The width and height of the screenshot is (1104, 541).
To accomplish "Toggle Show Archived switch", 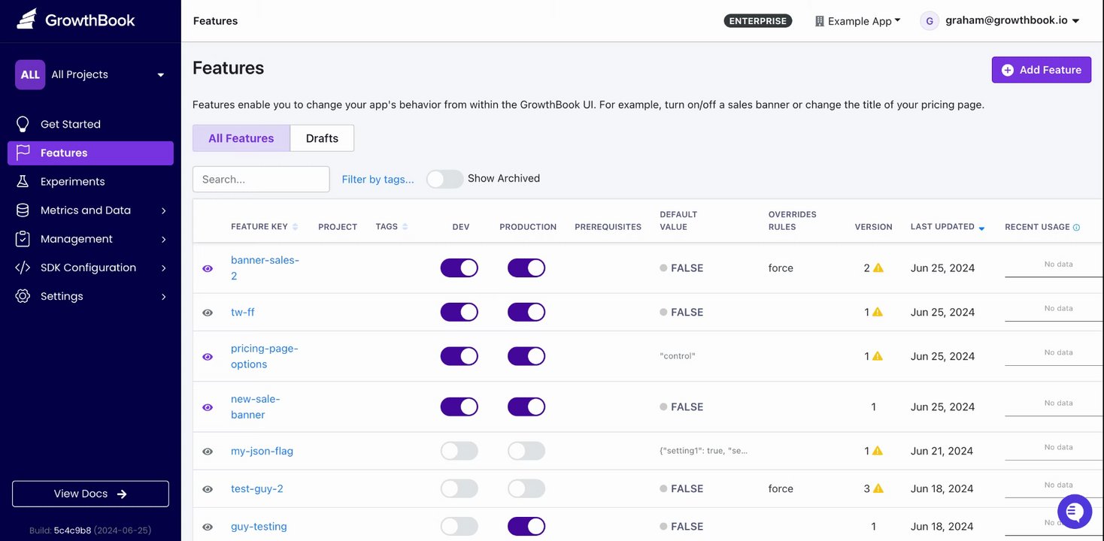I will tap(444, 179).
